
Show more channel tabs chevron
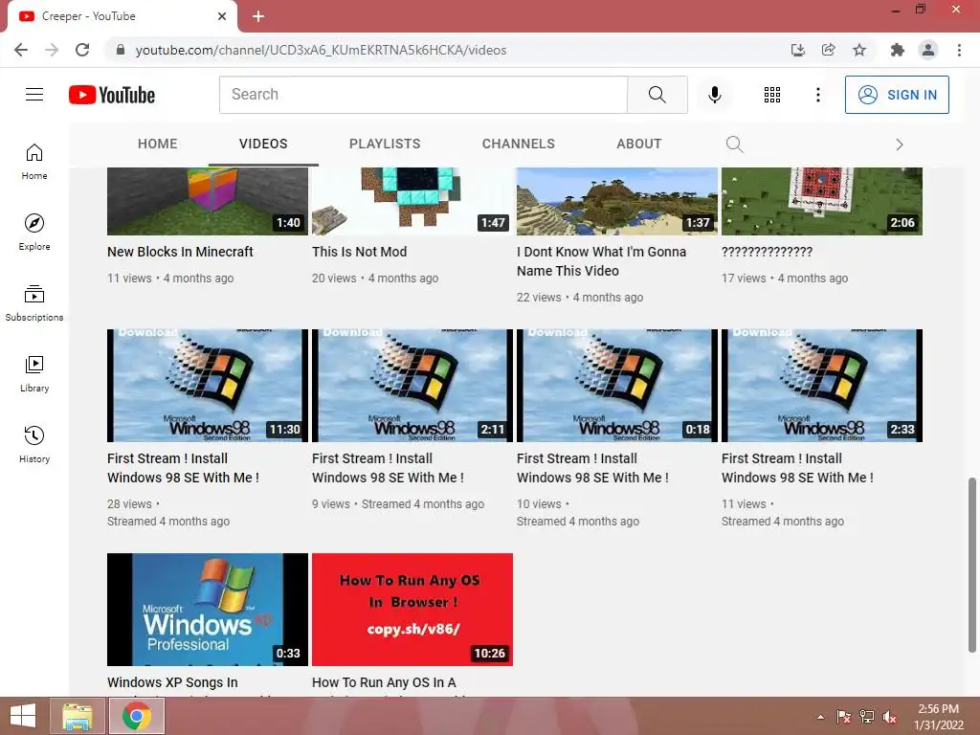click(x=900, y=145)
